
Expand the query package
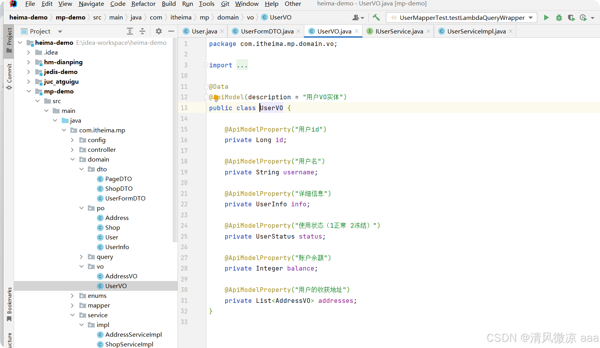tap(81, 257)
